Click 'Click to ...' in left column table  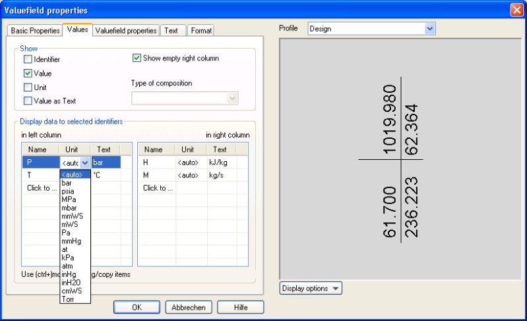(42, 188)
